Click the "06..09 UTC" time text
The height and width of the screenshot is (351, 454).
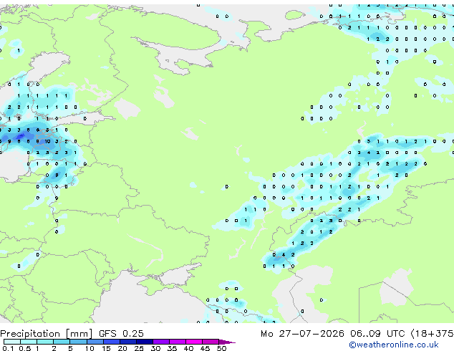(377, 334)
